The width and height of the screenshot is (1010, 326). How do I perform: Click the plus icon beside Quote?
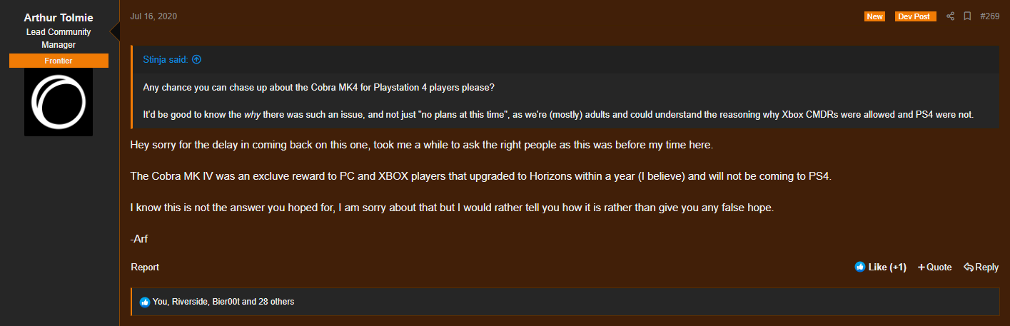point(921,267)
